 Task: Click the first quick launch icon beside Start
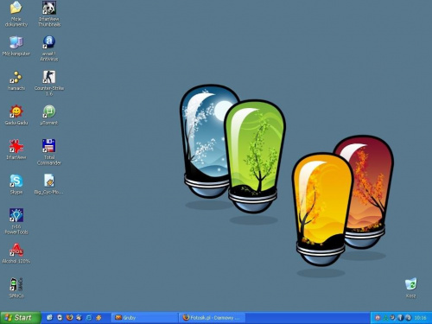click(50, 318)
